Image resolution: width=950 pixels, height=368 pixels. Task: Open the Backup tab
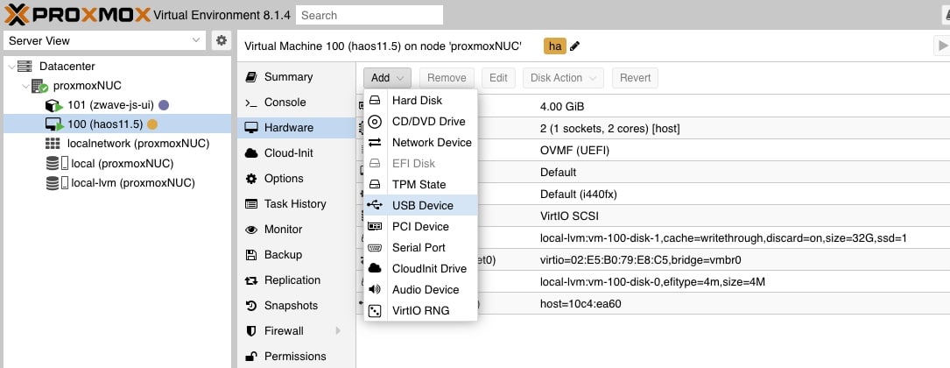pyautogui.click(x=296, y=255)
